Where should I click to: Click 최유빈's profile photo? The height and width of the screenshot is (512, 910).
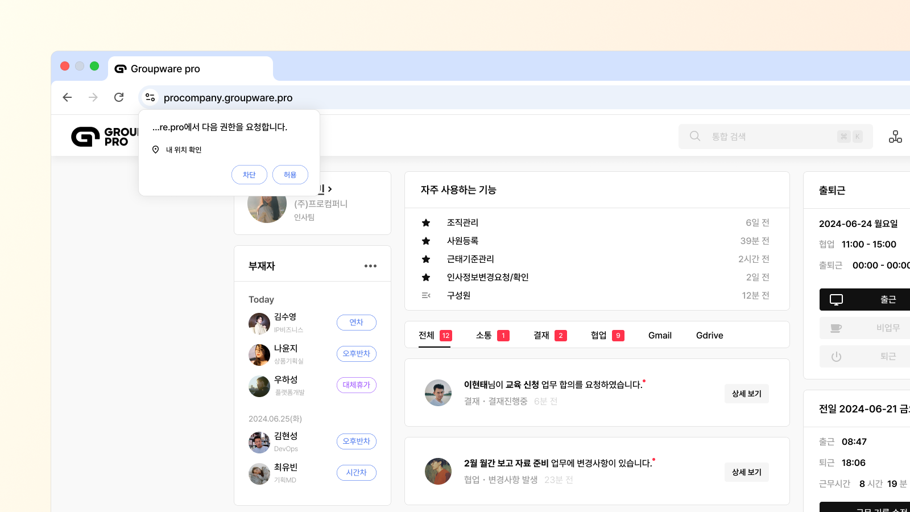[259, 474]
